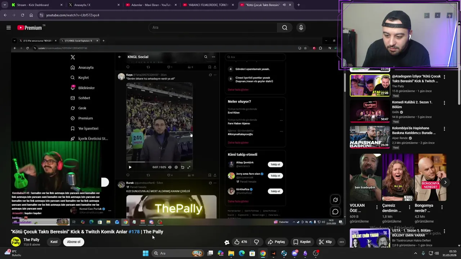Screen dimensions: 461x259
Task: Open Microsoft Edge from the taskbar
Action: pos(242,253)
